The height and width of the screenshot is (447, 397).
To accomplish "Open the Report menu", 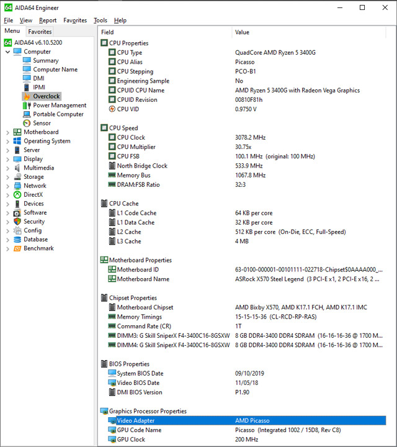I will pos(48,20).
